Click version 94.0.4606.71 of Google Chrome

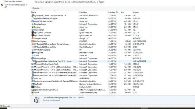point(137,38)
